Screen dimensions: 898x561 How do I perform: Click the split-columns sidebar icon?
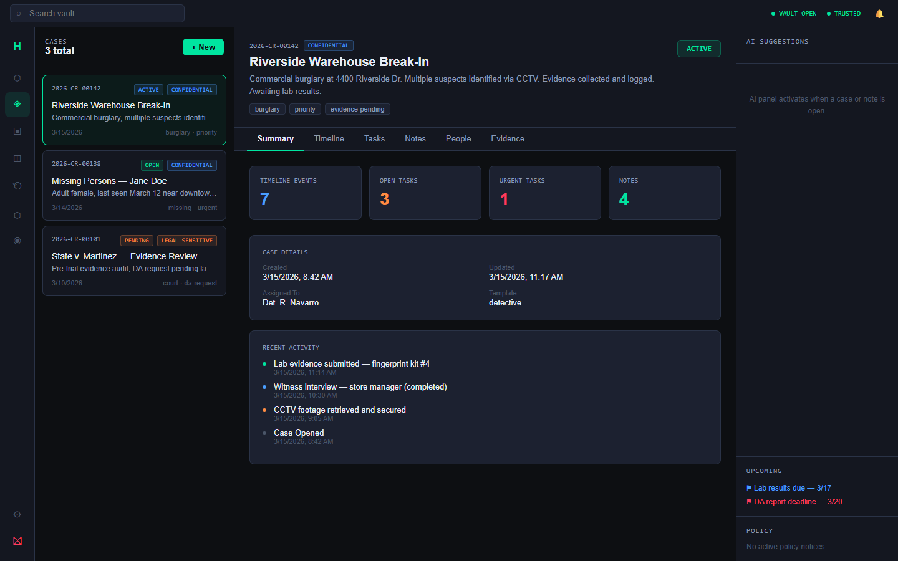click(x=17, y=159)
